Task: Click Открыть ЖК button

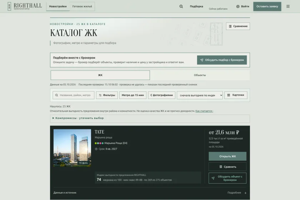Action: (x=227, y=156)
